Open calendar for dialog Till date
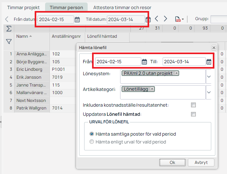 (209, 62)
